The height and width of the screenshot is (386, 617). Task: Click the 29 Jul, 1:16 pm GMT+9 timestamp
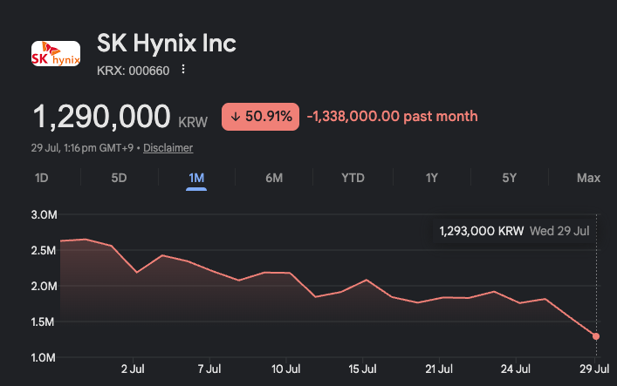point(82,148)
